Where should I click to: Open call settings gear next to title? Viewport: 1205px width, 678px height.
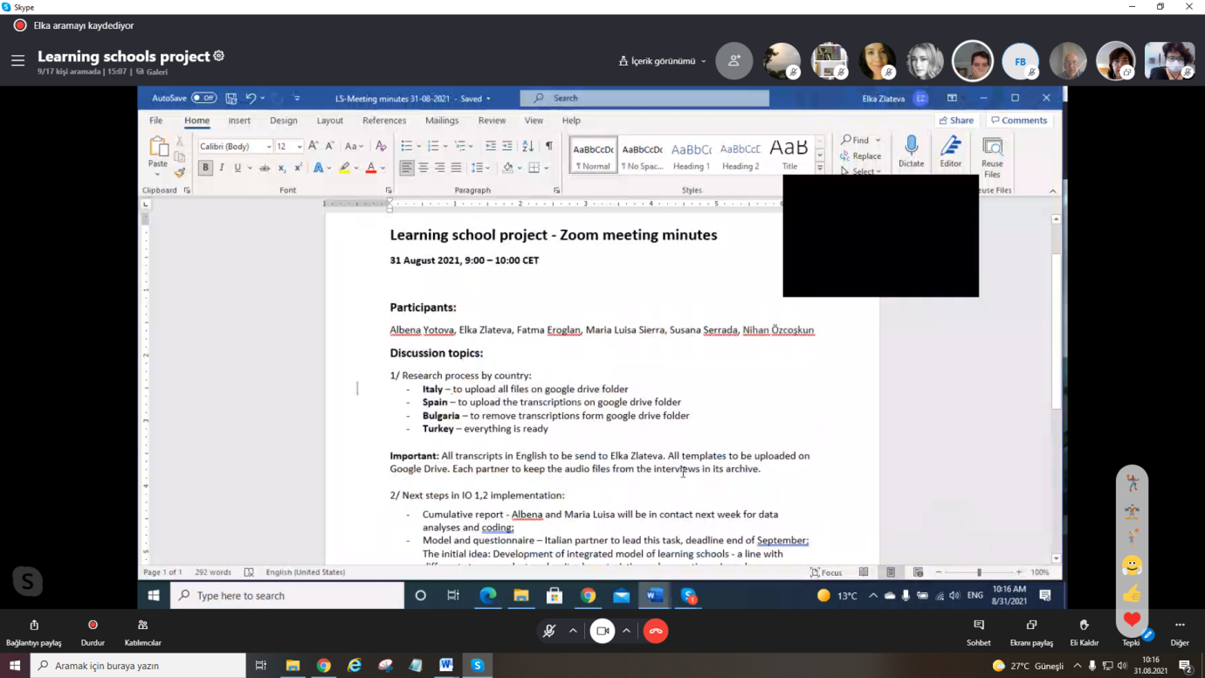tap(219, 56)
